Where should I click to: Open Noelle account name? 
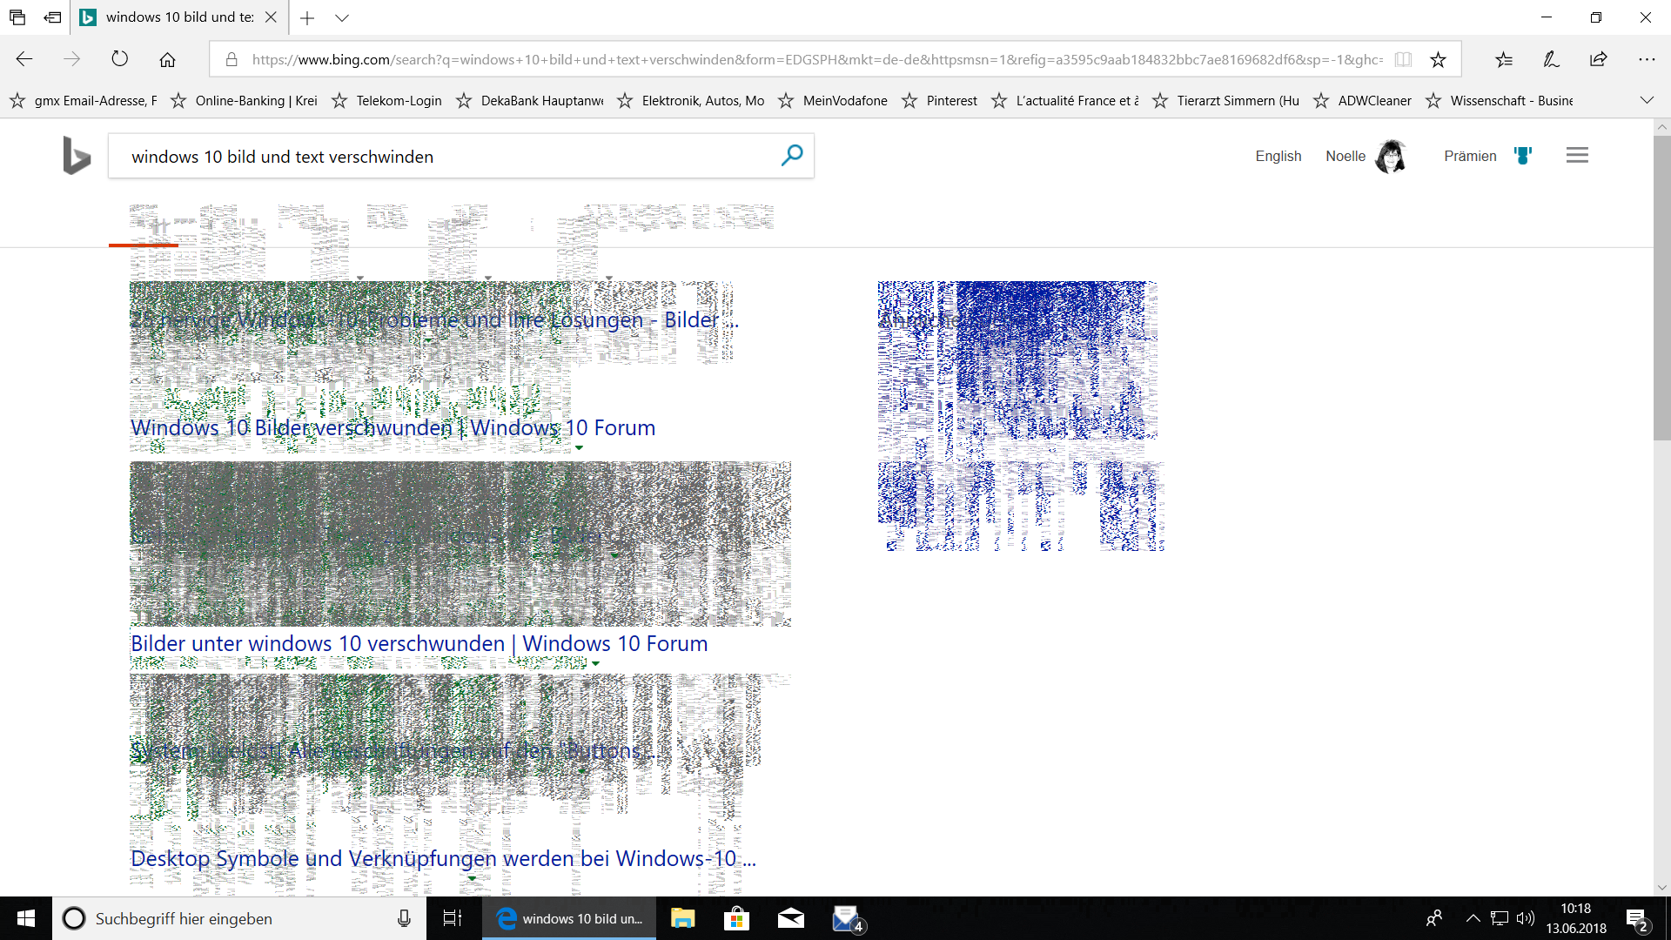pos(1346,156)
